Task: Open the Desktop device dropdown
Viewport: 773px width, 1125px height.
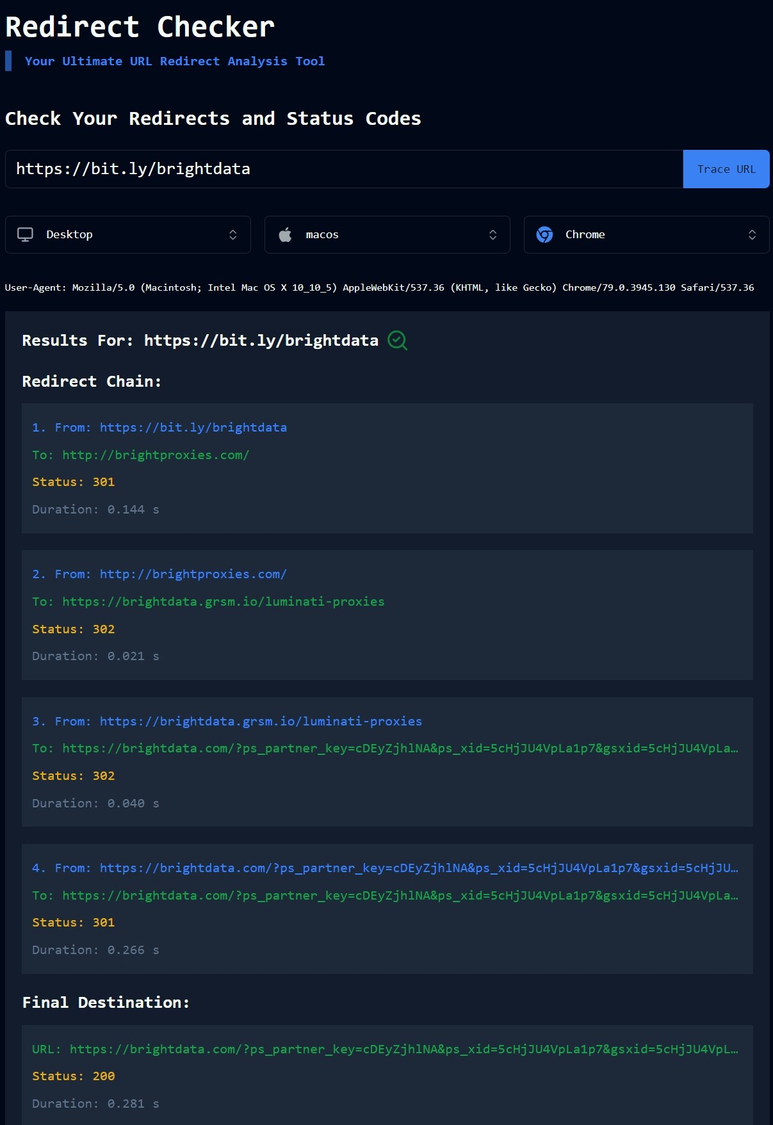Action: [128, 234]
